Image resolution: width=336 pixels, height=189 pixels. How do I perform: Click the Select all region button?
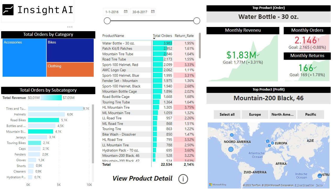pyautogui.click(x=227, y=114)
